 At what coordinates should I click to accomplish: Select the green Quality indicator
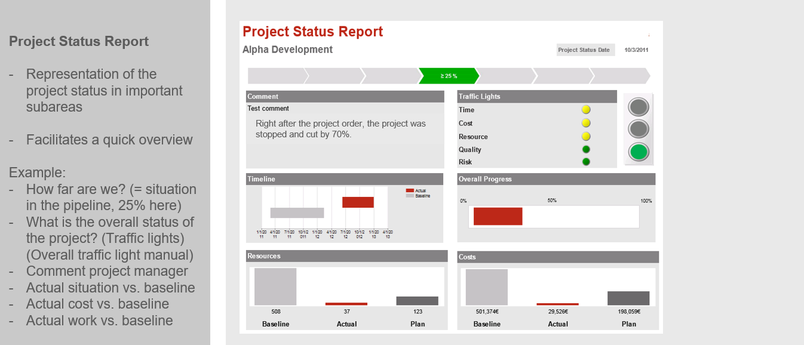(586, 149)
